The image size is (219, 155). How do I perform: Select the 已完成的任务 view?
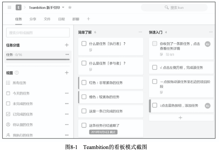[x=23, y=114]
